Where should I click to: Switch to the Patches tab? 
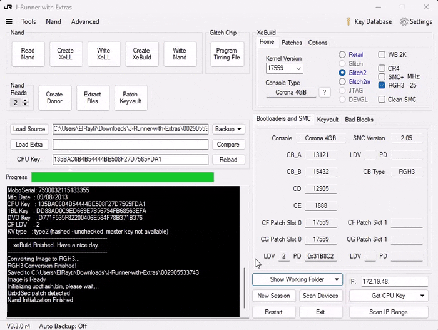coord(292,43)
